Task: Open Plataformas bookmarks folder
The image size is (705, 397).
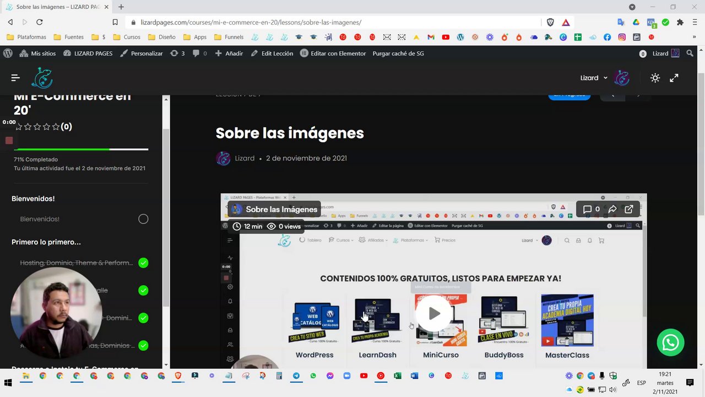Action: (26, 37)
